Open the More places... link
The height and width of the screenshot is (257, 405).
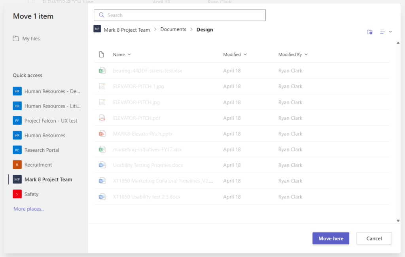29,209
